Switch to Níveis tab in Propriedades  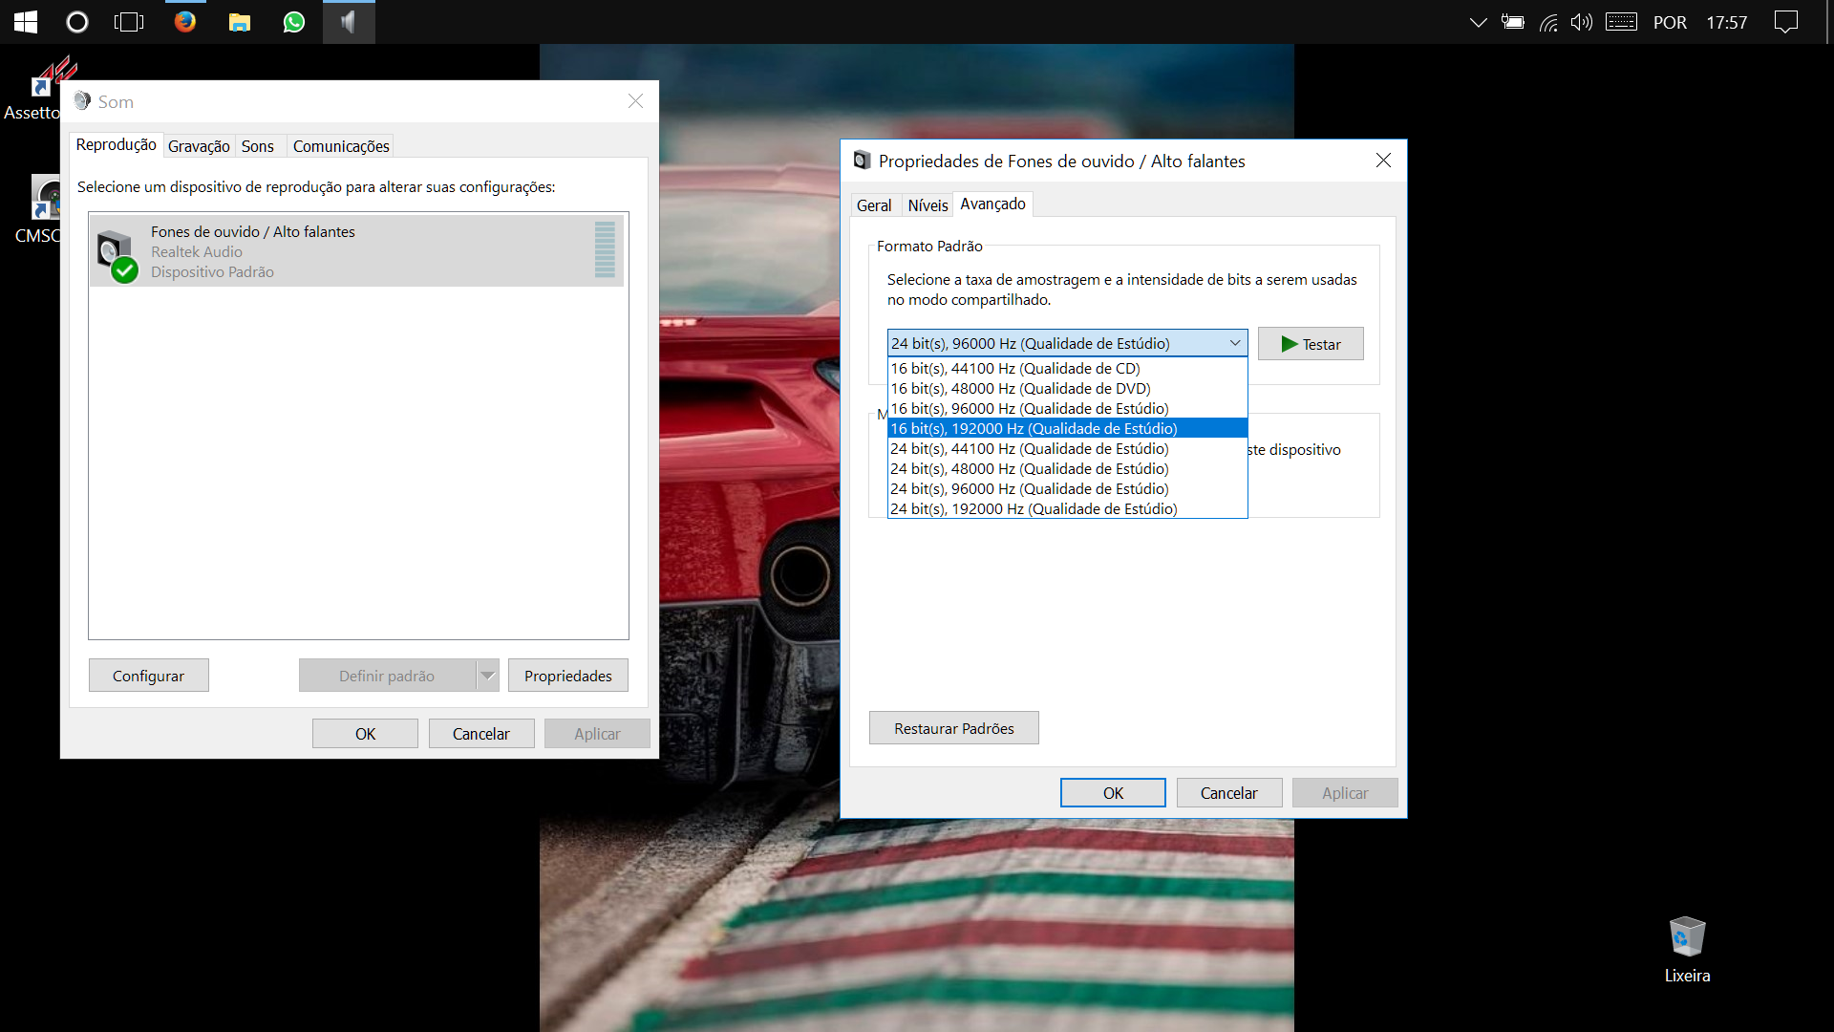click(x=928, y=205)
